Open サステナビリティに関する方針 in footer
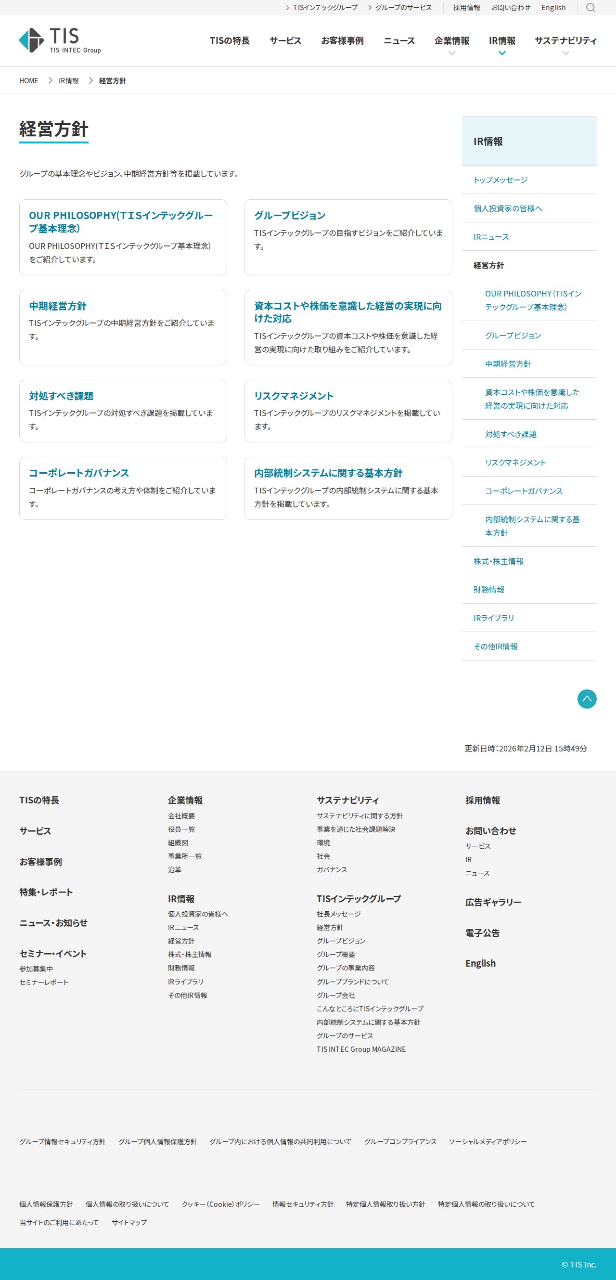 359,815
